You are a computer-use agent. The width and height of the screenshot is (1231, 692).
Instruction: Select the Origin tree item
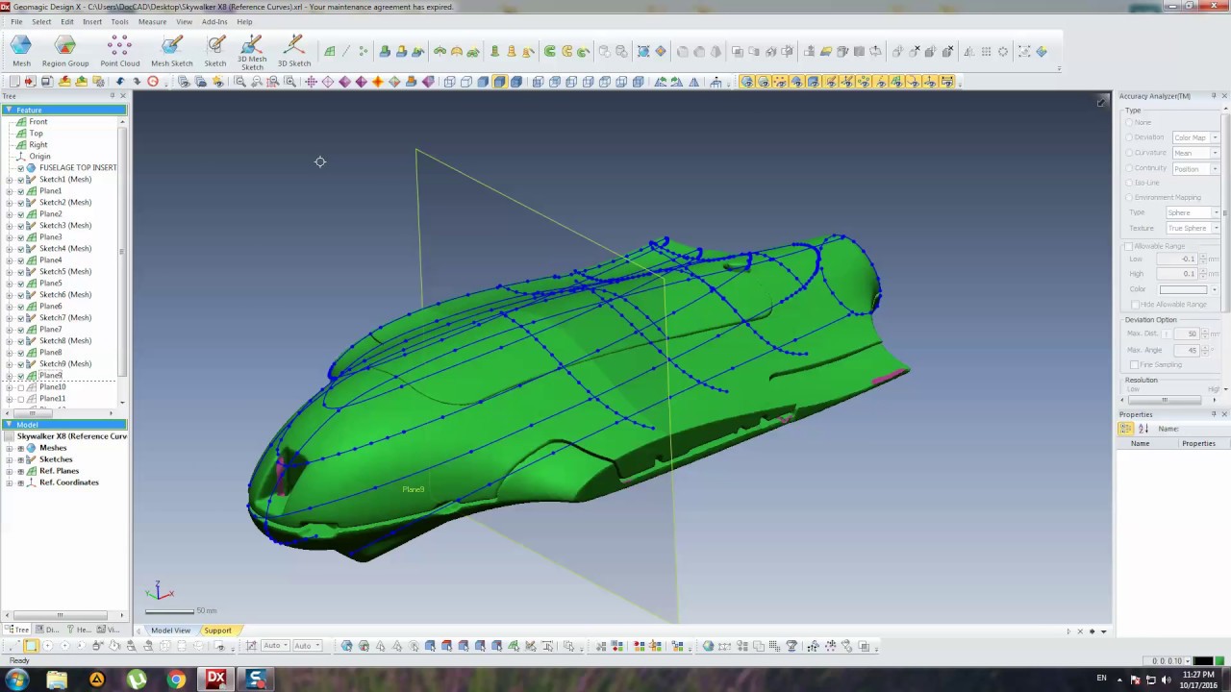pyautogui.click(x=39, y=157)
